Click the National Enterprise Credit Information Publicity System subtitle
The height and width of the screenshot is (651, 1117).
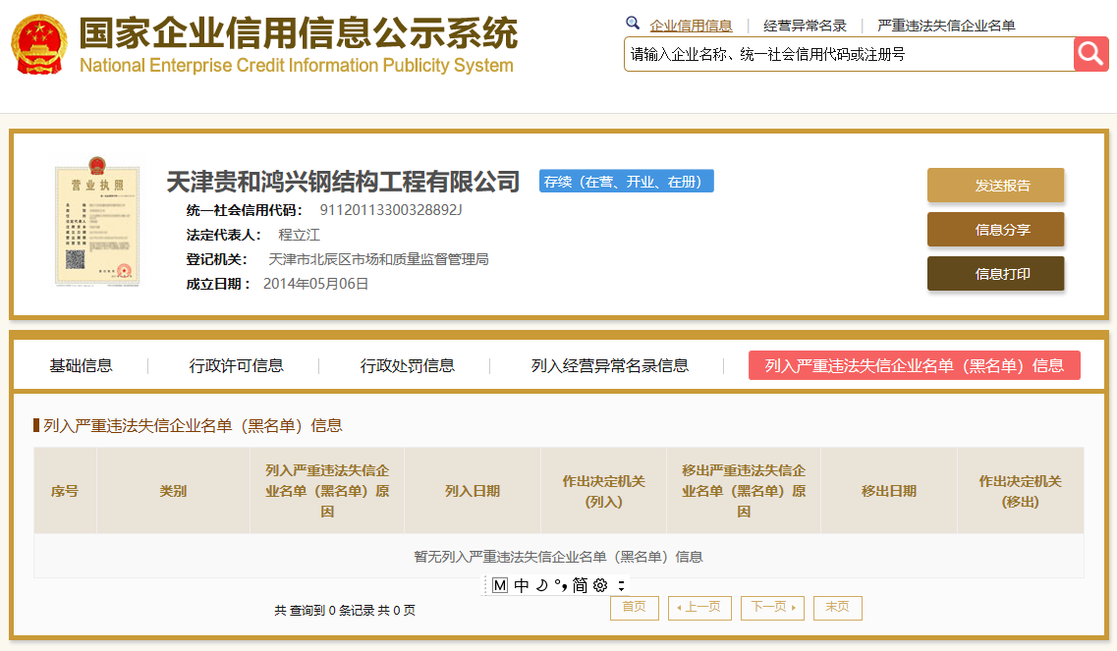click(297, 66)
